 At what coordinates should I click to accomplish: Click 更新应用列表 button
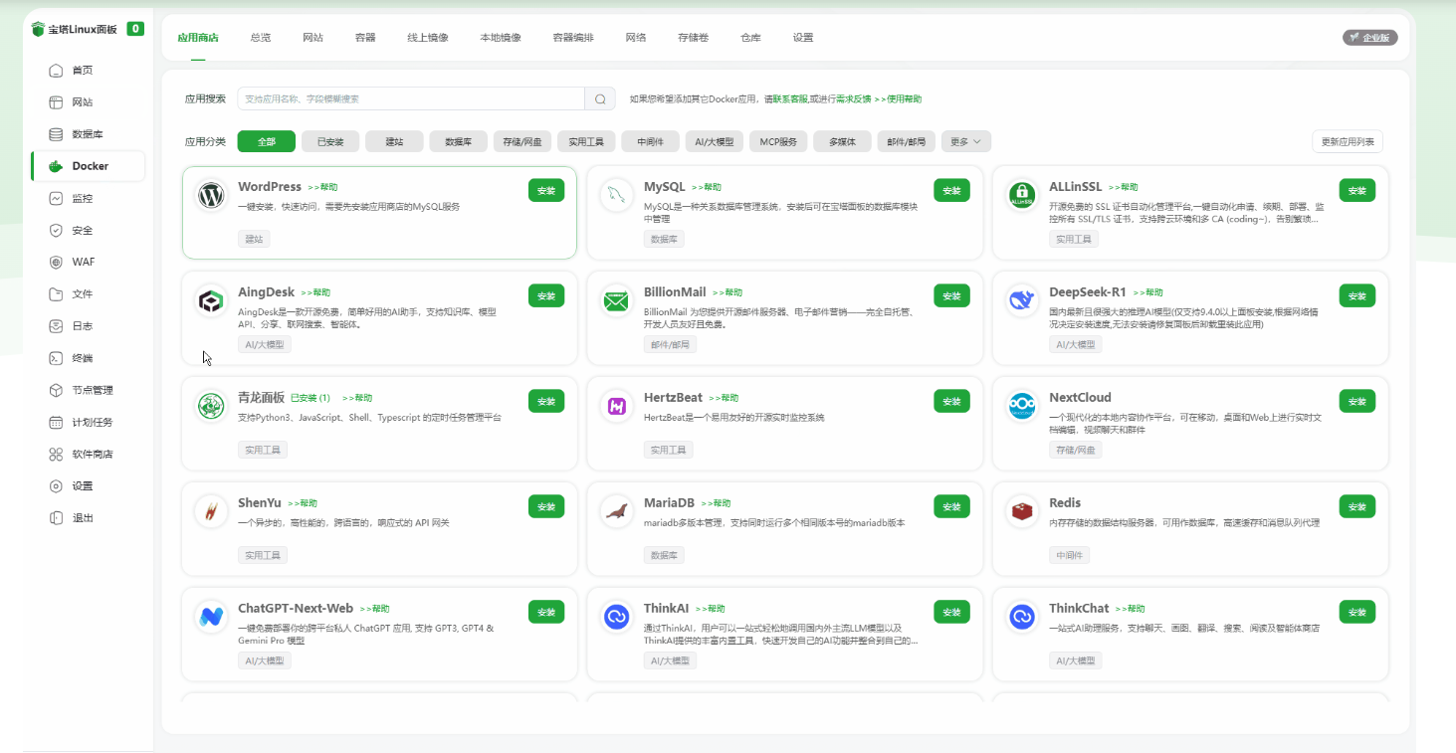(1347, 142)
